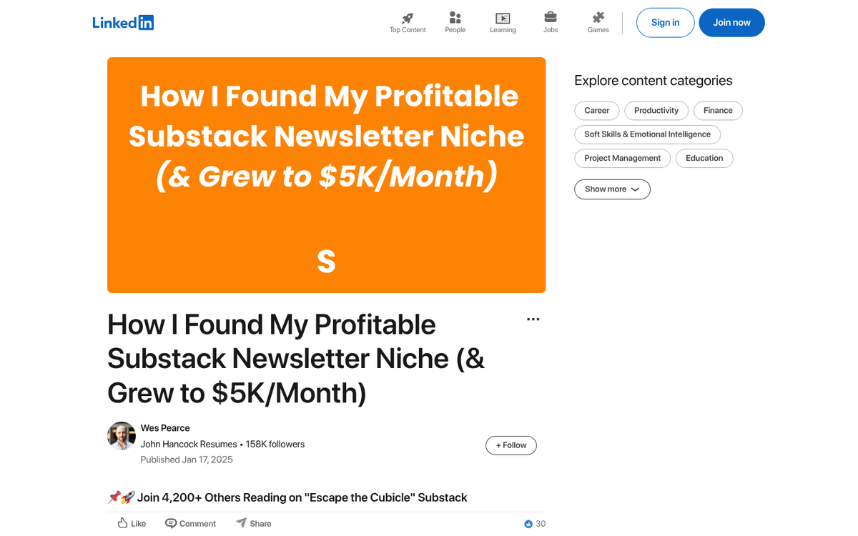This screenshot has height=536, width=858.
Task: Follow Wes Pearce
Action: click(x=511, y=445)
